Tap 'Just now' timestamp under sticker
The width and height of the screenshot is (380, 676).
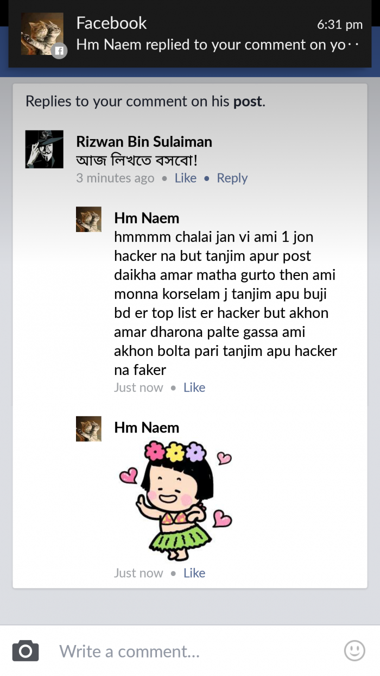pos(138,573)
